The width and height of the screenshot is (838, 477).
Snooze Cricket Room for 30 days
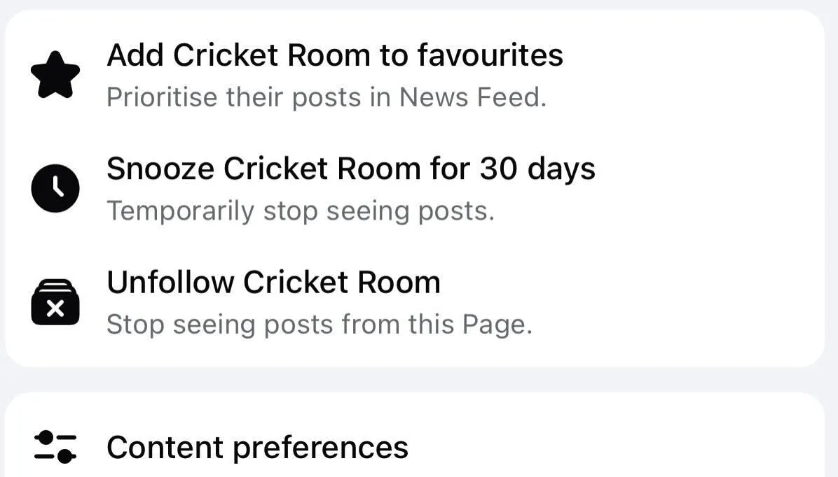(x=350, y=169)
